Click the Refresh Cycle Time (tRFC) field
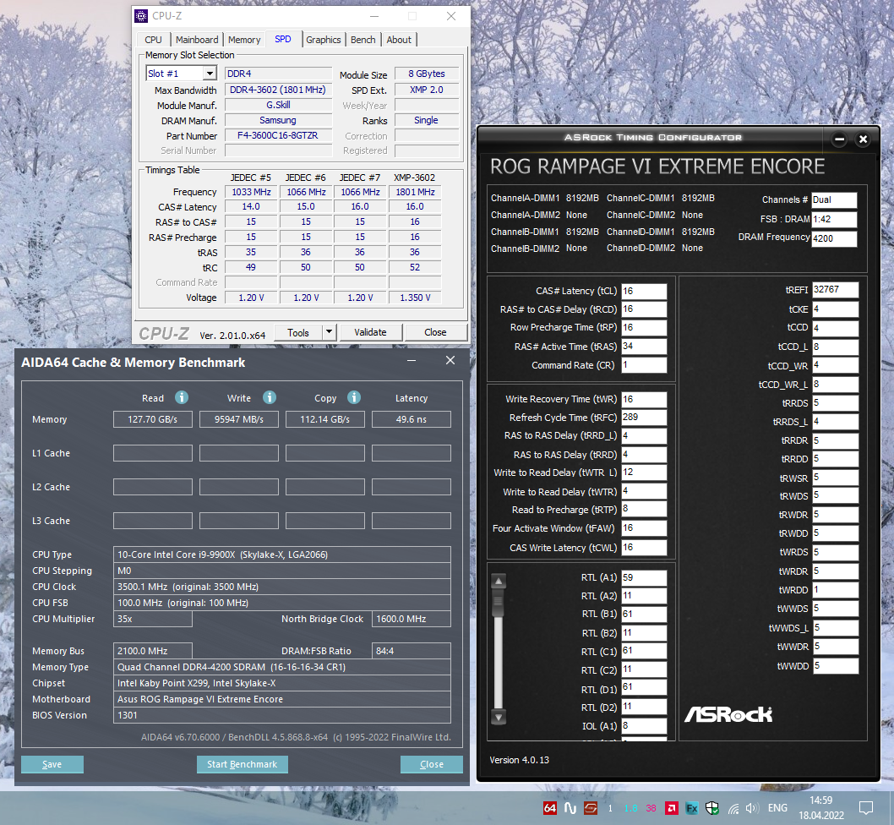This screenshot has height=825, width=894. pos(644,417)
